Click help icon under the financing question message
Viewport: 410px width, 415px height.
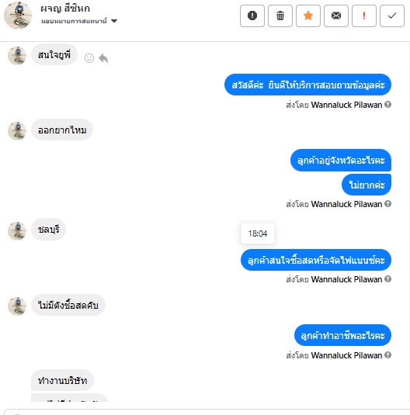(x=387, y=279)
